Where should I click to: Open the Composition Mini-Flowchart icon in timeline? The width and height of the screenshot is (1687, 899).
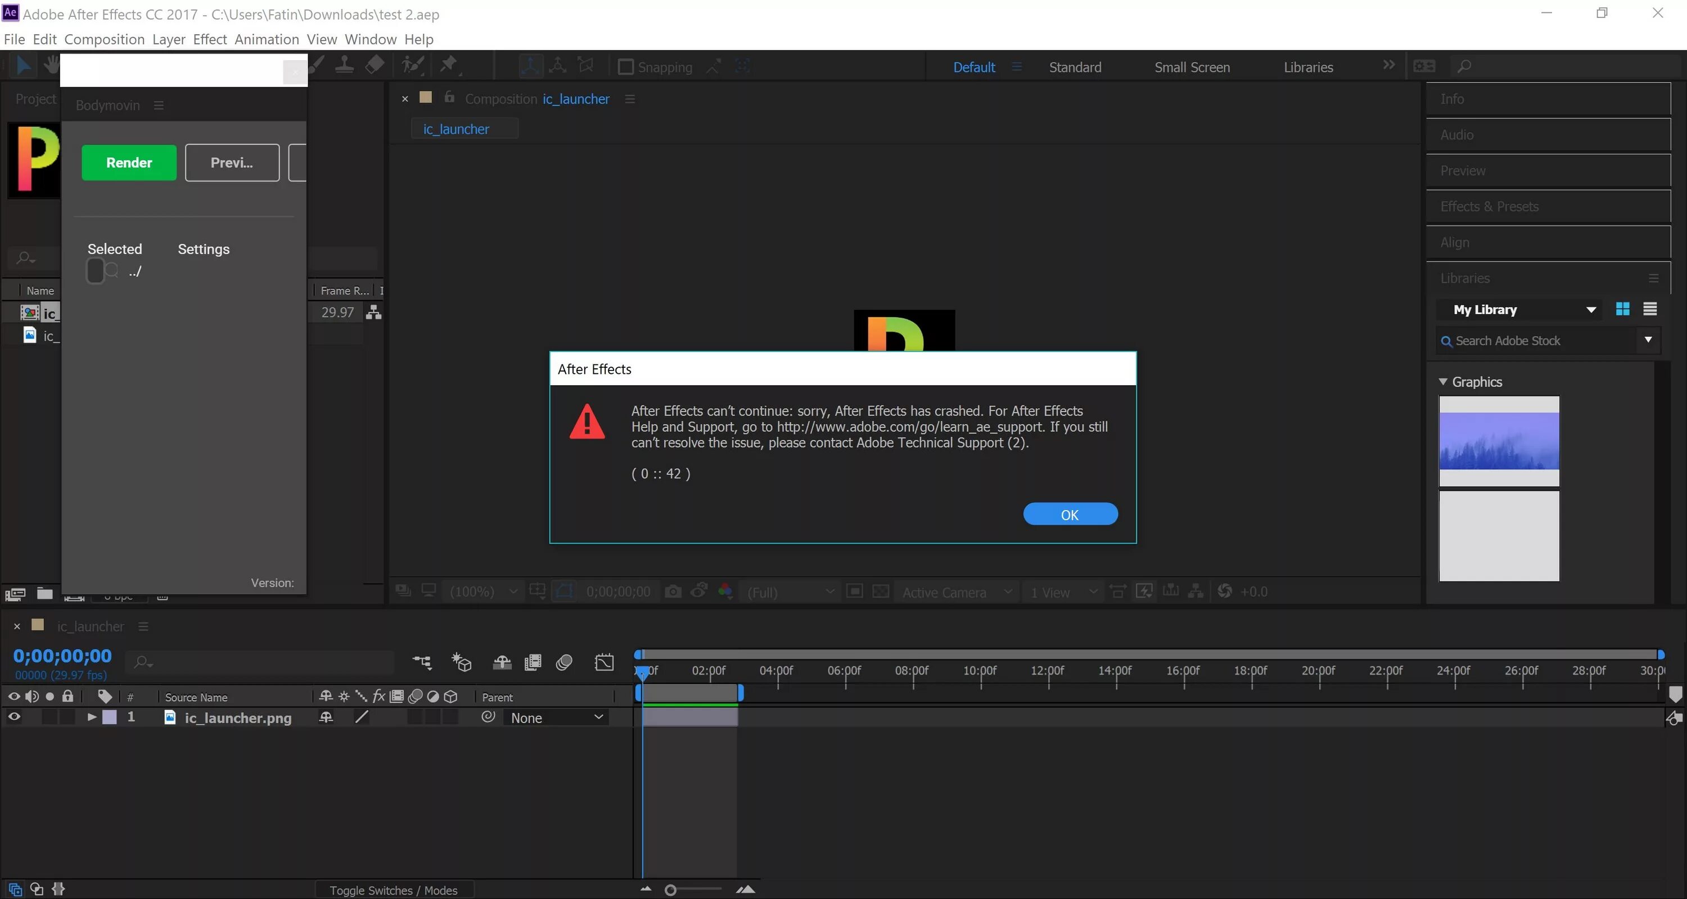tap(422, 663)
